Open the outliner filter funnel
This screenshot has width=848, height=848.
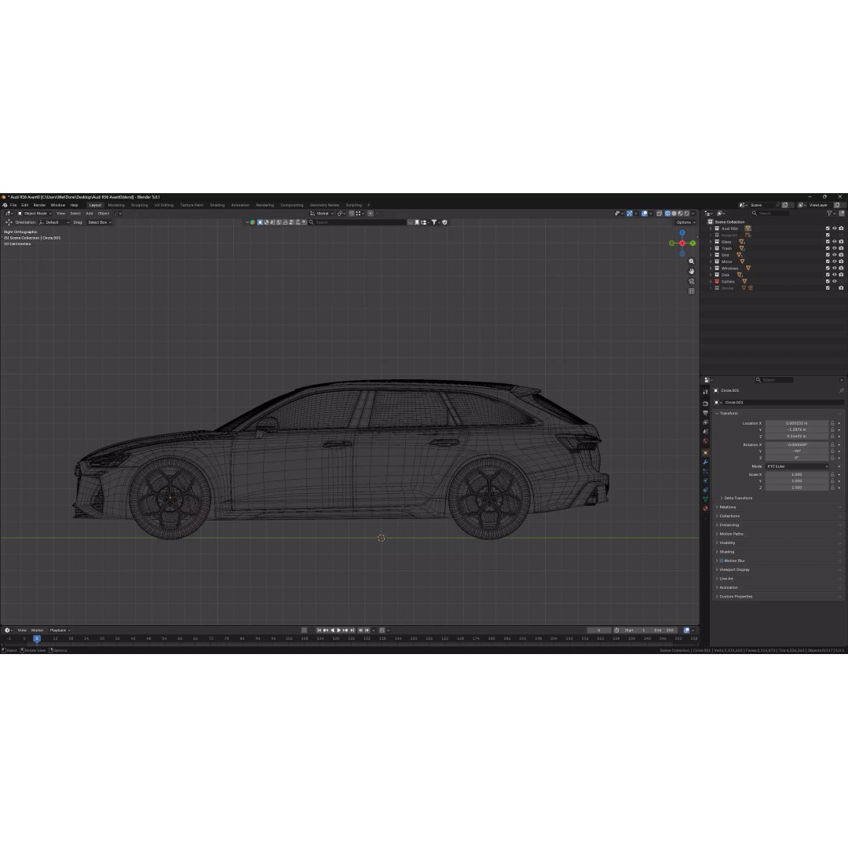click(829, 214)
